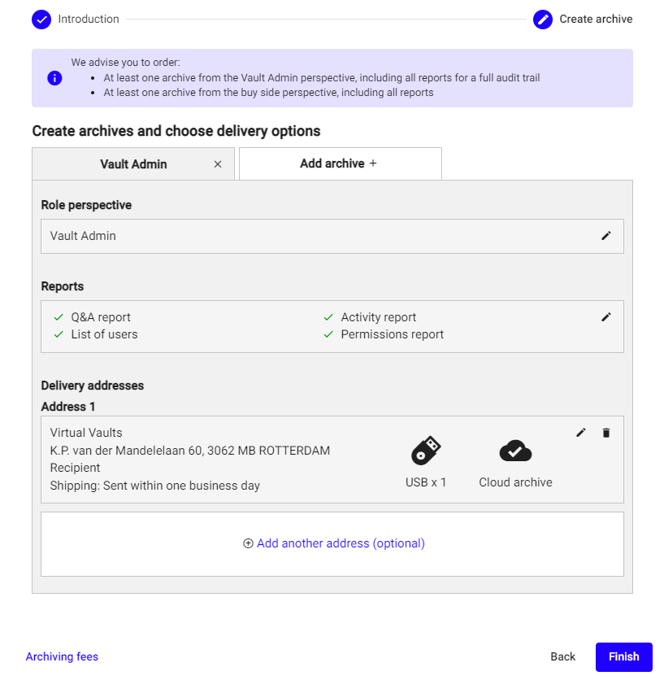Go Back to the previous step
Screen dimensions: 664x680
[562, 656]
